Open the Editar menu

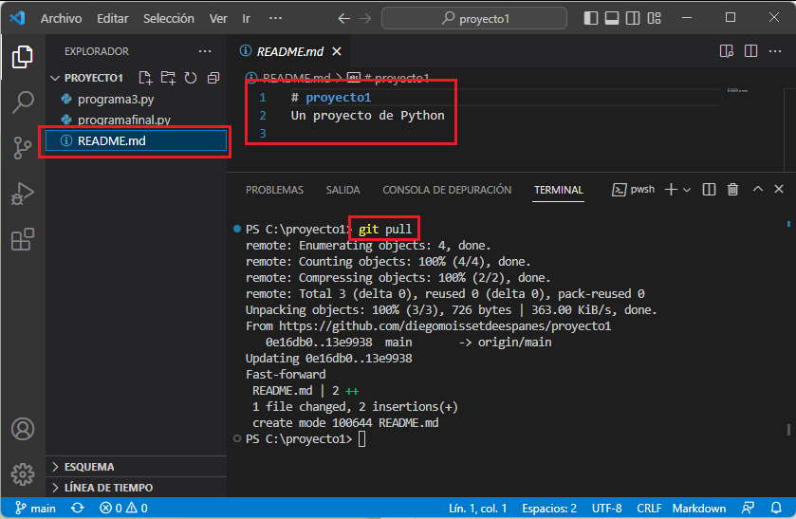113,18
